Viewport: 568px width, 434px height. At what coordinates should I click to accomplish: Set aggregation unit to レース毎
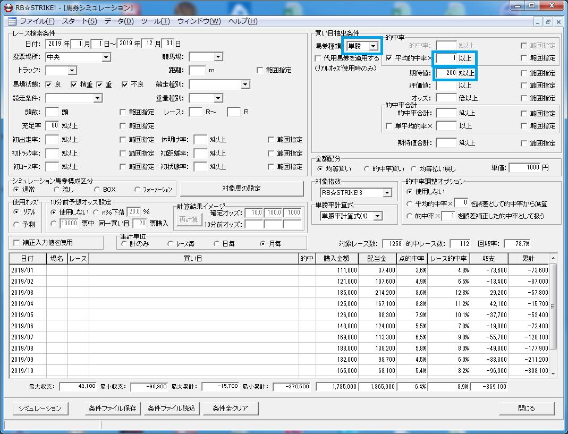pos(170,244)
